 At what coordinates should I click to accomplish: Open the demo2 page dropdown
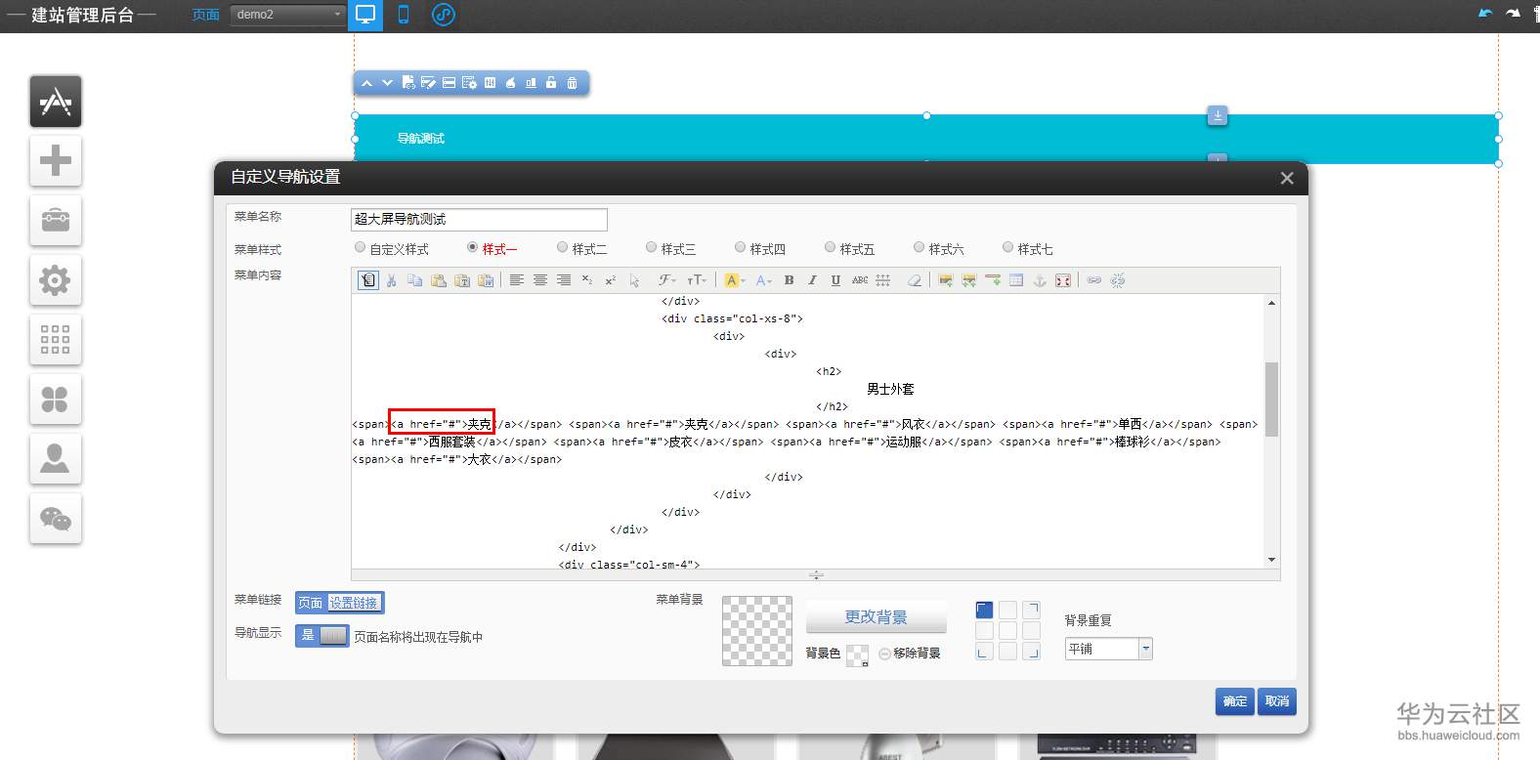tap(288, 15)
